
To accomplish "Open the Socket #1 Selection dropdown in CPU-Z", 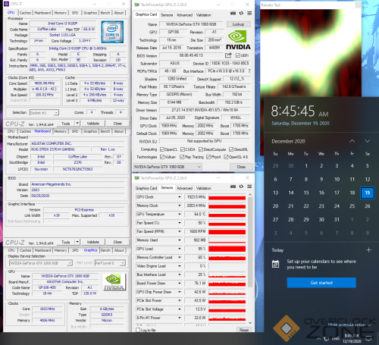I will pos(44,112).
